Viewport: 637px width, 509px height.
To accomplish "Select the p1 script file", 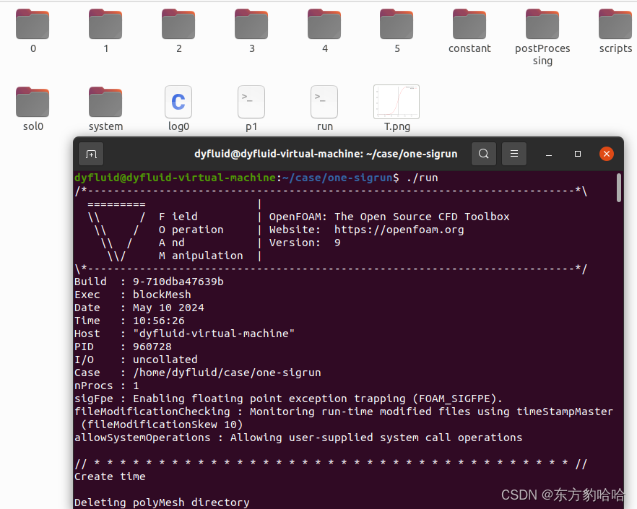I will click(251, 102).
